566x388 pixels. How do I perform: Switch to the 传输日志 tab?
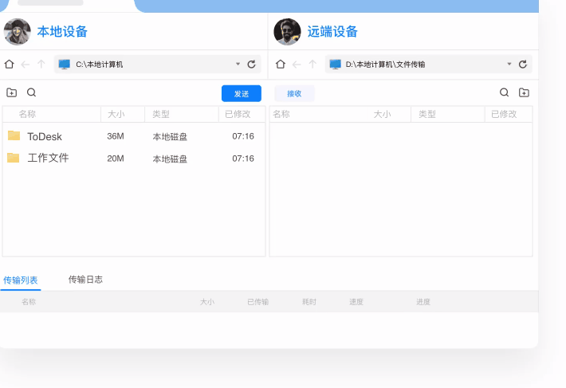(85, 280)
